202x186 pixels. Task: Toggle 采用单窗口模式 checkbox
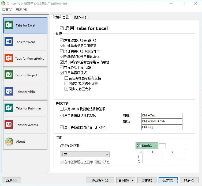click(x=62, y=73)
